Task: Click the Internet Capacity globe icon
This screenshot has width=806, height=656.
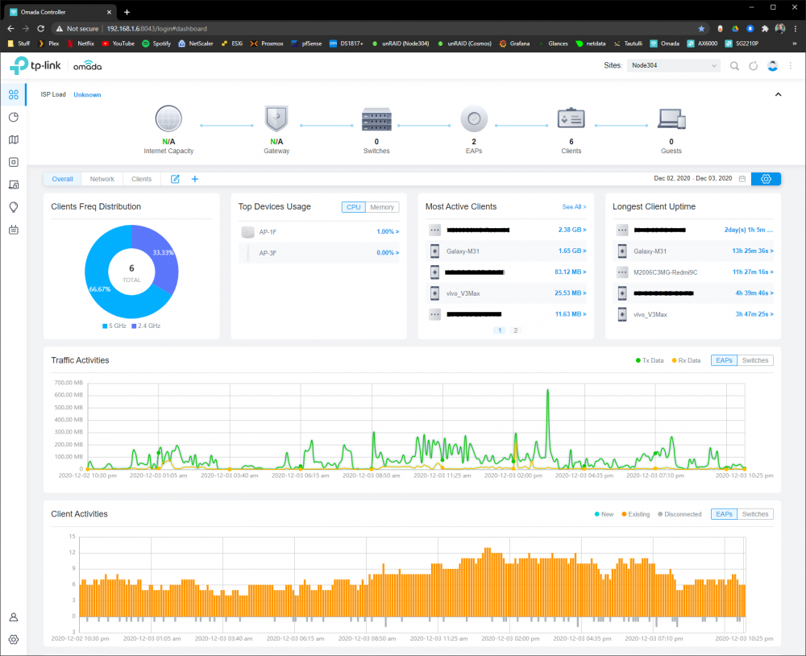Action: point(168,118)
